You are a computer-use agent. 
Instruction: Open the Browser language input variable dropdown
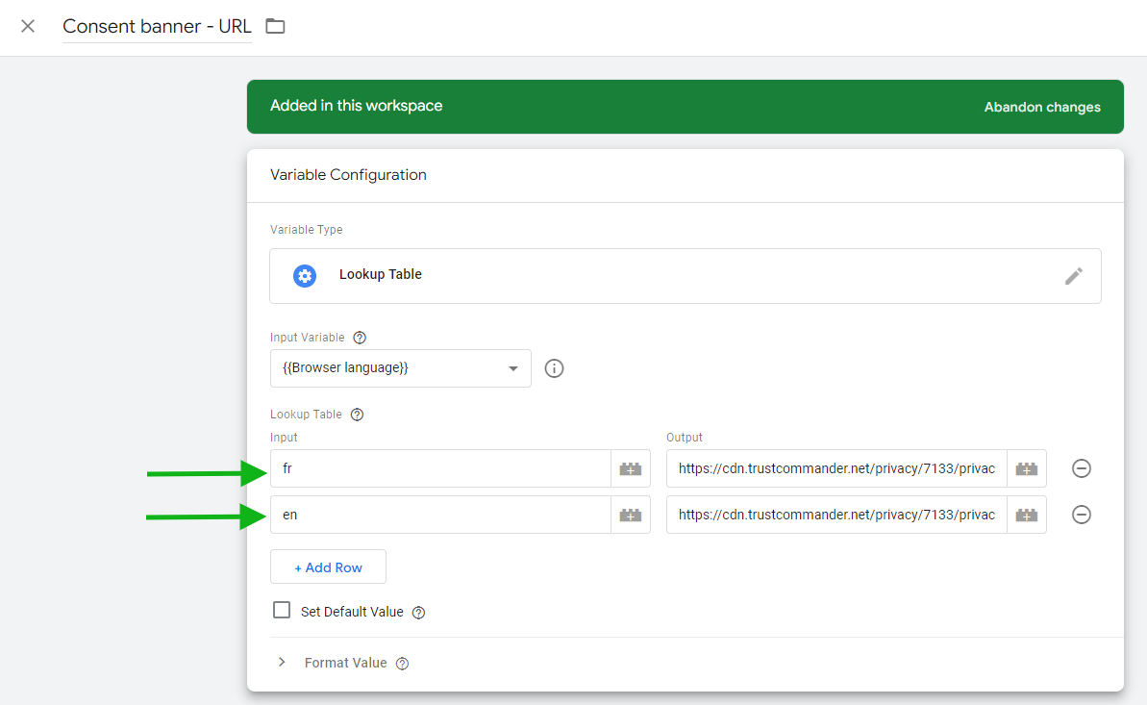point(400,368)
